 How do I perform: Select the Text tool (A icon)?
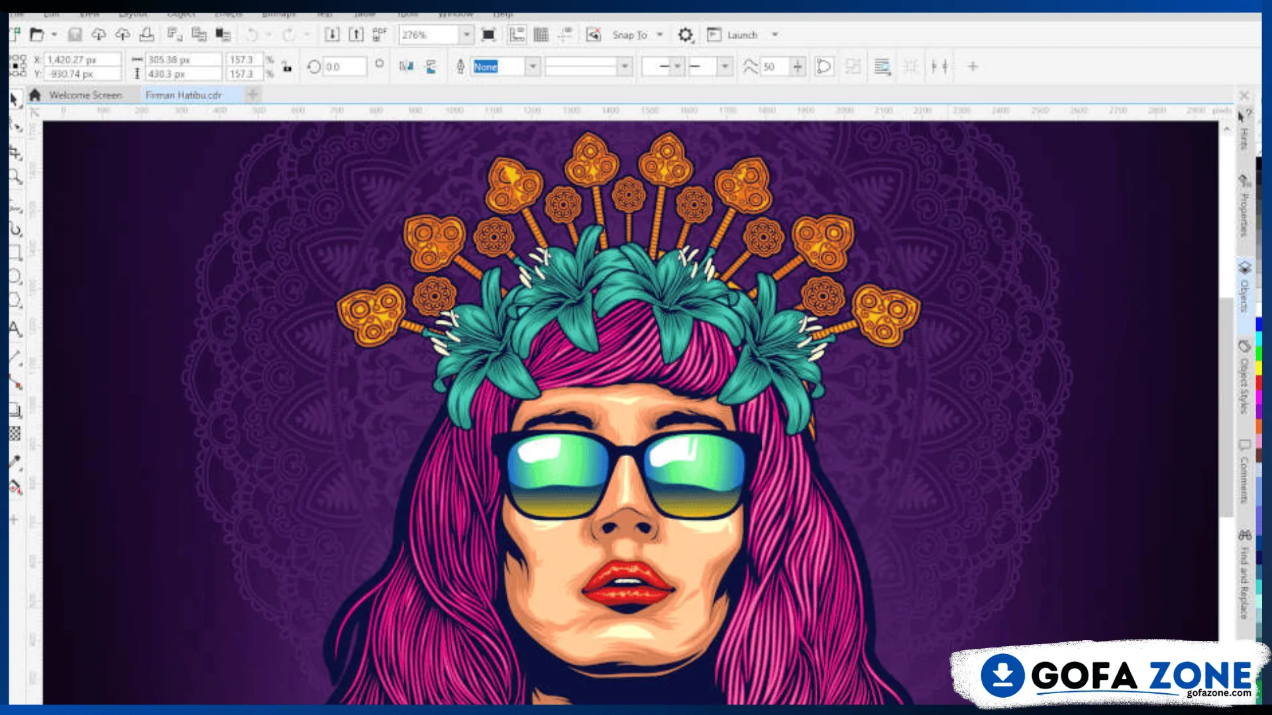[15, 329]
